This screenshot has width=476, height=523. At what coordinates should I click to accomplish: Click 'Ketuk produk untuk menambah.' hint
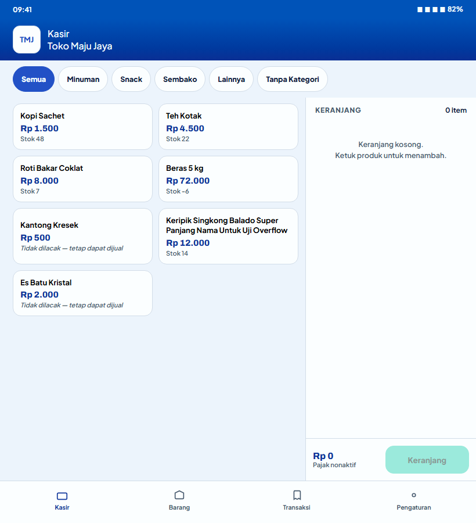point(391,155)
